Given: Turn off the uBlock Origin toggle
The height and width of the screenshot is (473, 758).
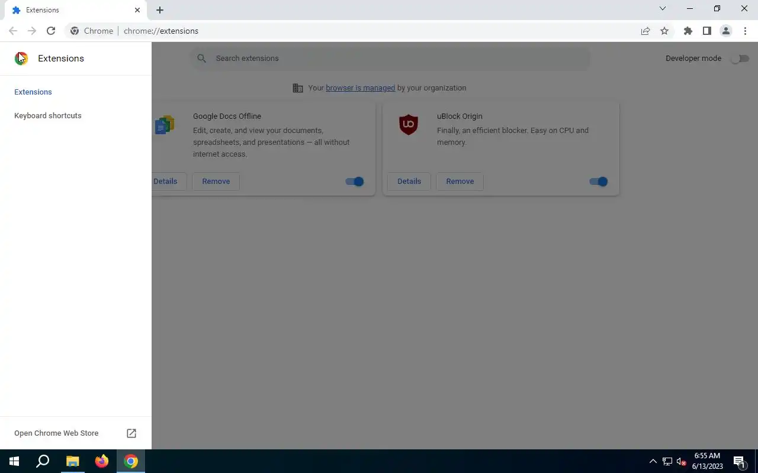Looking at the screenshot, I should point(599,182).
